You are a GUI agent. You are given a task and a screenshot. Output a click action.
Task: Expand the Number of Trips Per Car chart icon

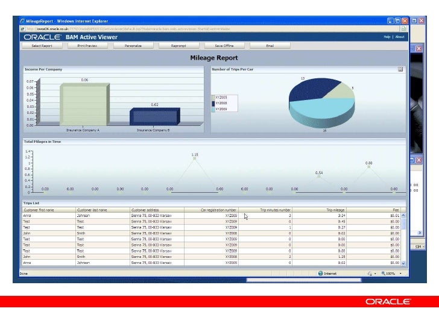pos(400,69)
